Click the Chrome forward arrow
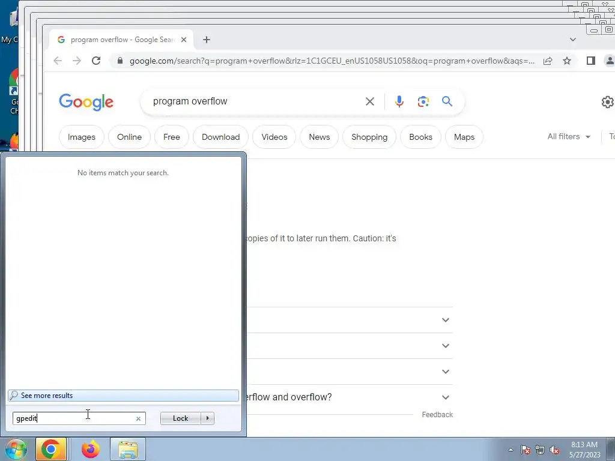This screenshot has width=615, height=461. pos(77,61)
